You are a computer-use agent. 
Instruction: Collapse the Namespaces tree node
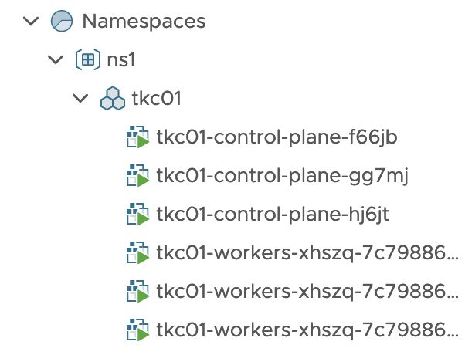tap(31, 21)
